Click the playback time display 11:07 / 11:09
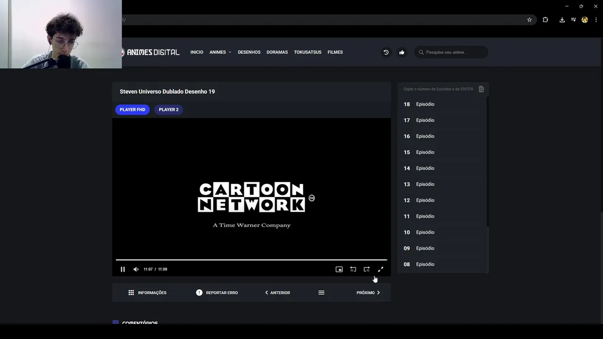This screenshot has height=339, width=603. pos(155,269)
